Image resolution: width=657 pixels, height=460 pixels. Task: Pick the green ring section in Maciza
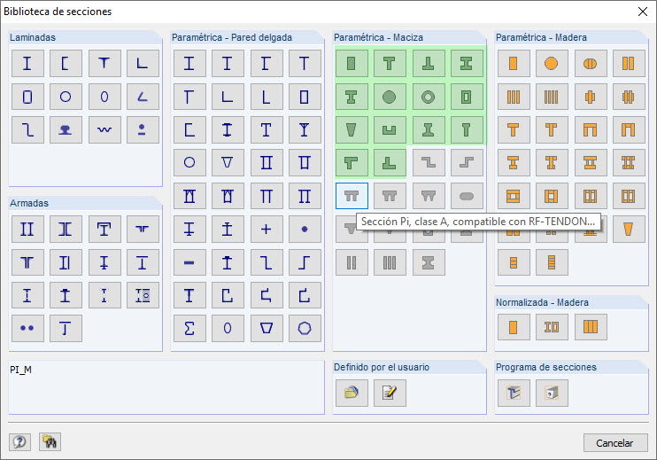point(429,97)
